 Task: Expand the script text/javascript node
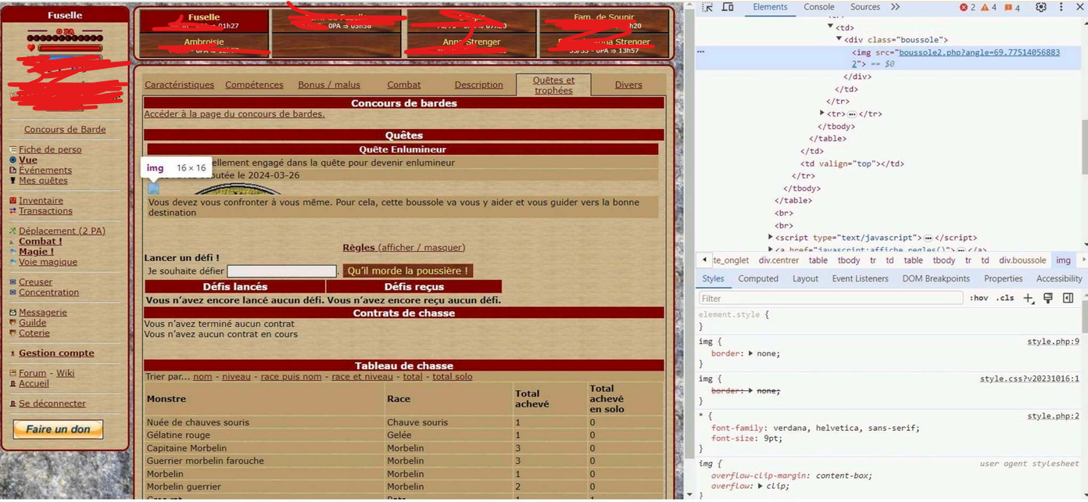pyautogui.click(x=771, y=237)
